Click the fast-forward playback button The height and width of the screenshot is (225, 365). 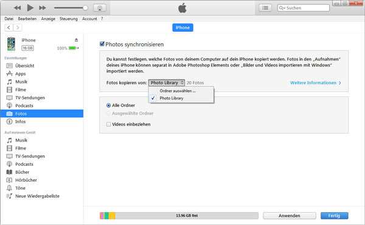coord(43,8)
